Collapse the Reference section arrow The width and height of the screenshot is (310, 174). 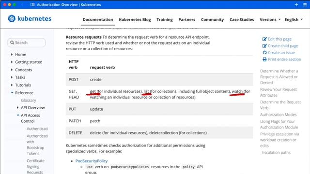click(x=12, y=92)
